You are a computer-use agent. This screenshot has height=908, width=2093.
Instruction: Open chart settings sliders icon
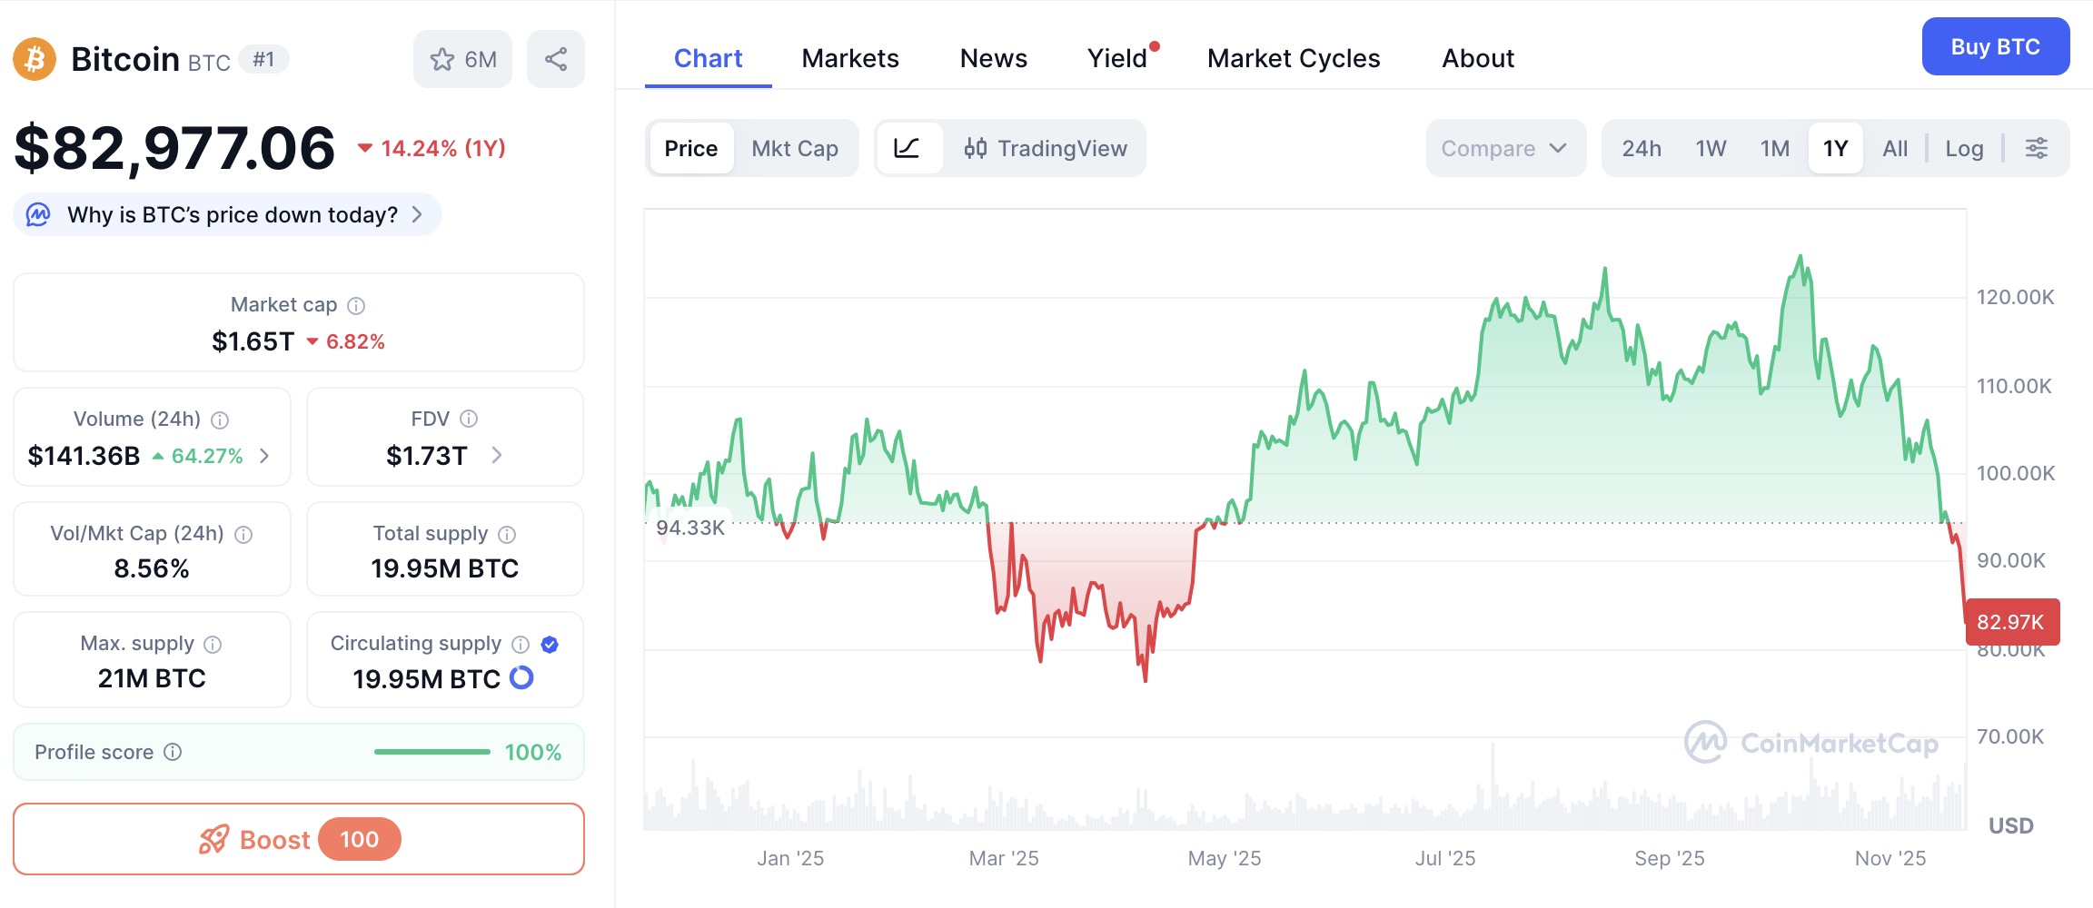click(x=2037, y=148)
